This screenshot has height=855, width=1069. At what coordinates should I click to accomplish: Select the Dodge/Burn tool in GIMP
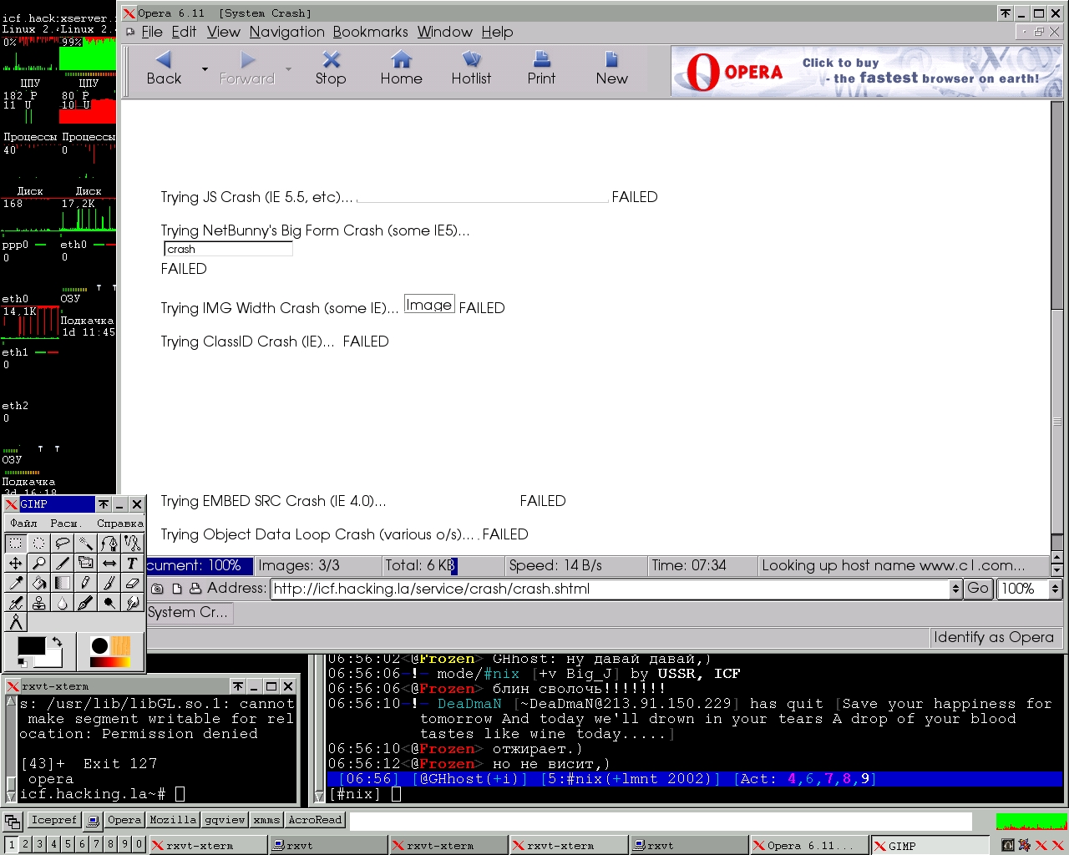(109, 603)
